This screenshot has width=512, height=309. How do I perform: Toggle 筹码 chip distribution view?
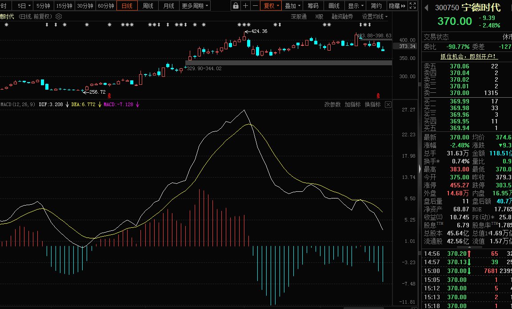pos(313,5)
